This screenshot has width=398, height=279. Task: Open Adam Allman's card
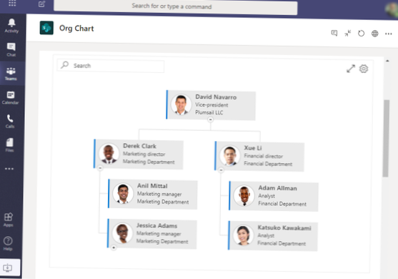(274, 196)
